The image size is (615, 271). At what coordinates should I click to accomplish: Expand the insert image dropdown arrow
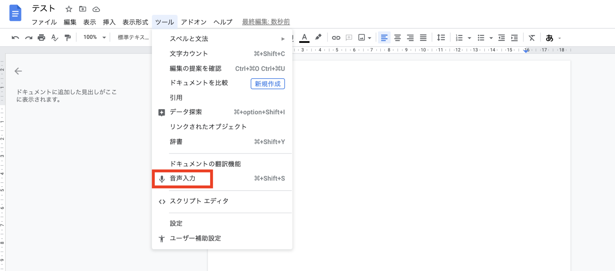(x=369, y=38)
